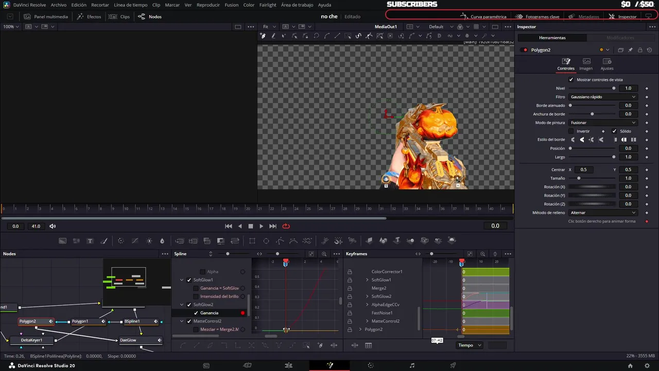The image size is (659, 371).
Task: Jump to the first frame
Action: tap(229, 226)
